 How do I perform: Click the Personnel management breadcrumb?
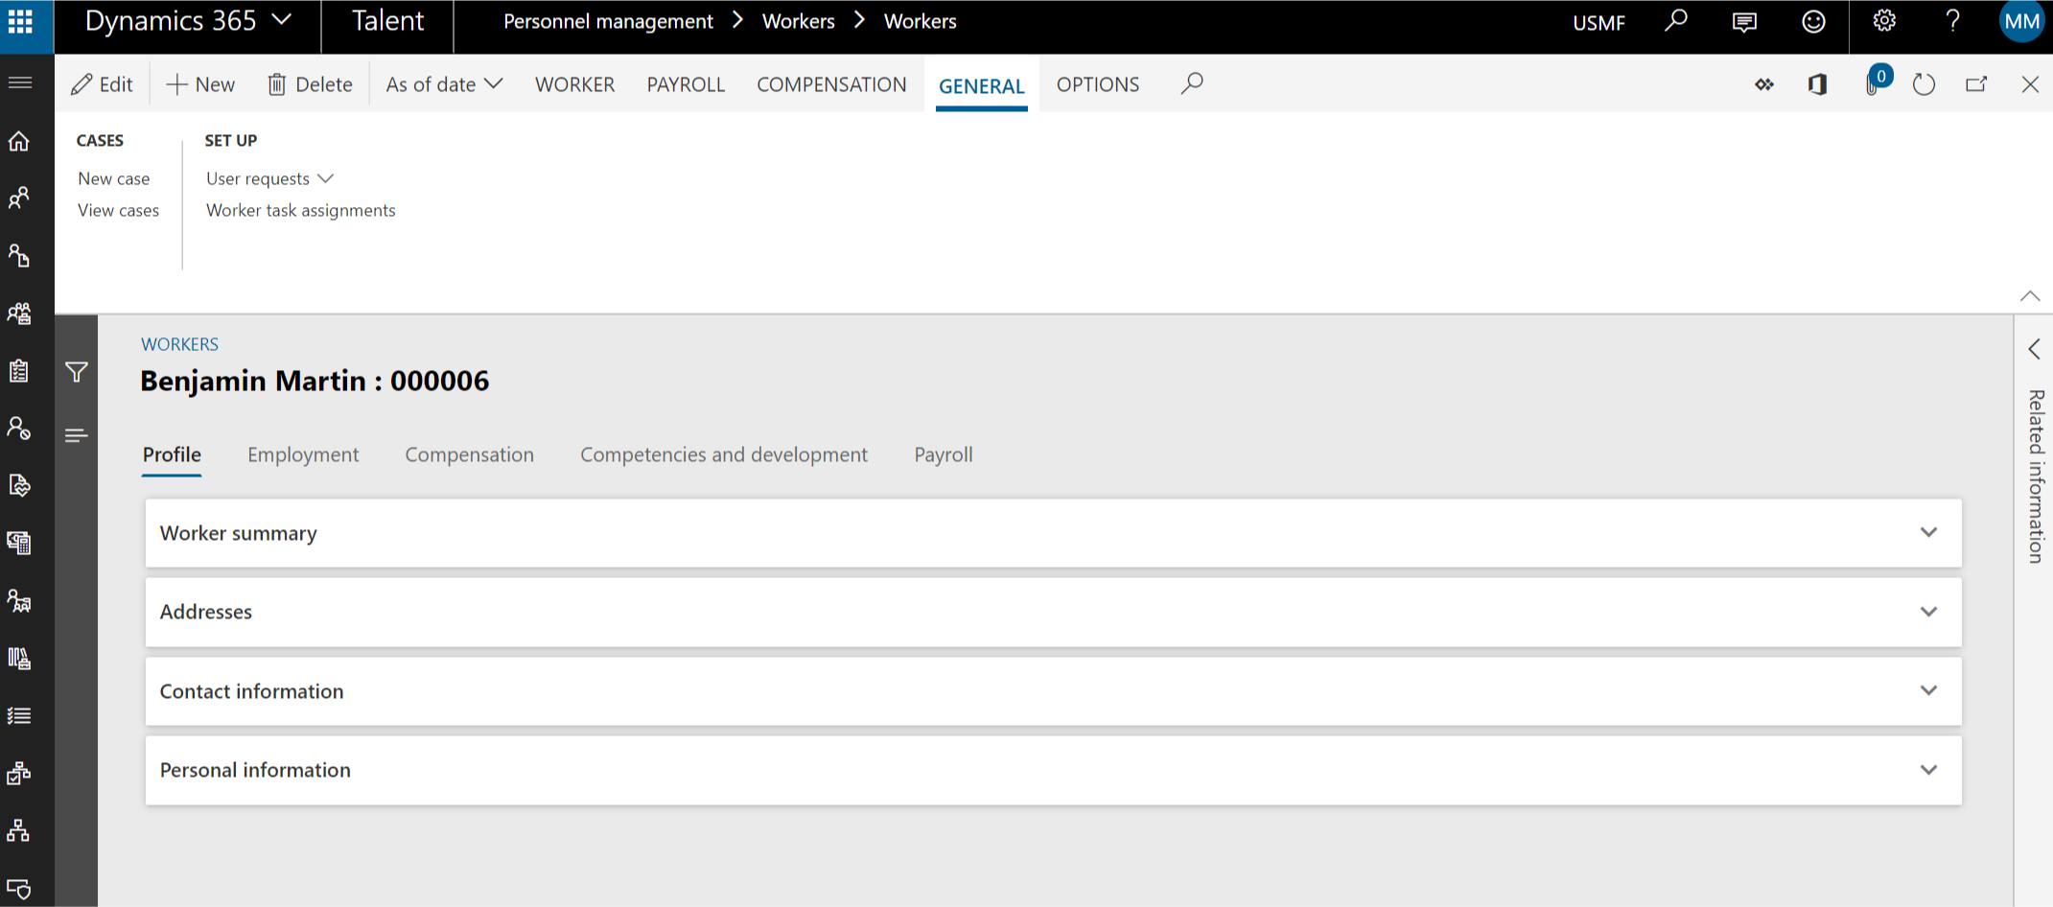coord(608,20)
